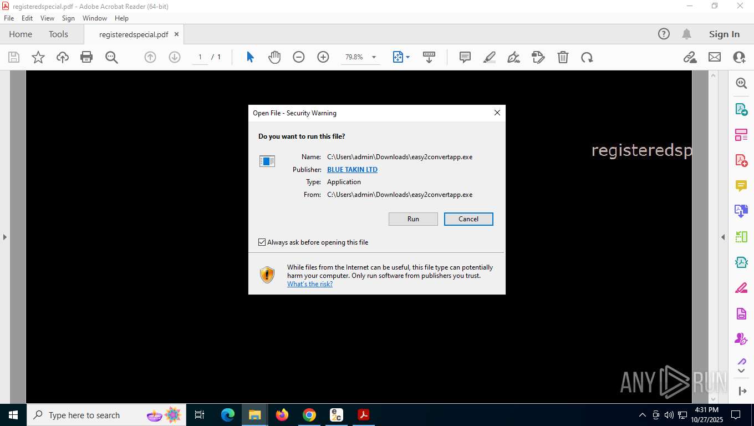Go to previous page arrow
The height and width of the screenshot is (426, 754).
(x=150, y=57)
